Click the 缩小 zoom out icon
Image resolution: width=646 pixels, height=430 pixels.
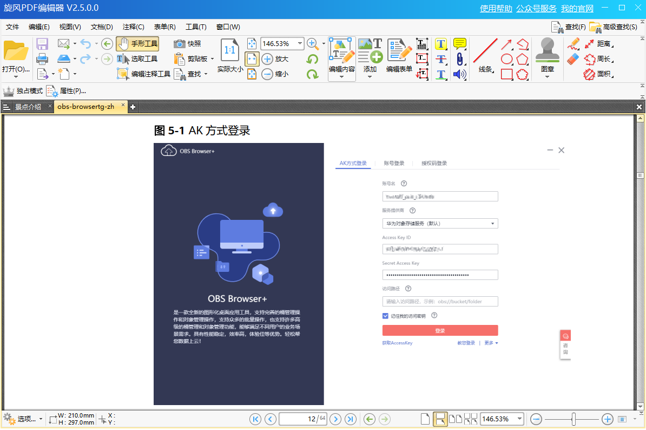coord(266,74)
